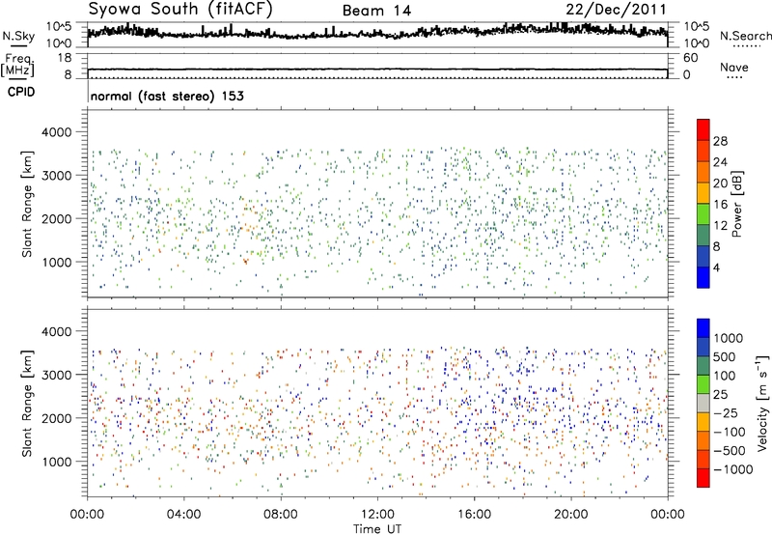Image resolution: width=772 pixels, height=535 pixels.
Task: Click the 'Power [dB]' colorbar label
Action: pos(737,204)
